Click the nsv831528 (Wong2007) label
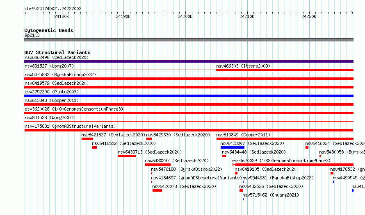The height and width of the screenshot is (215, 365). pos(49,118)
